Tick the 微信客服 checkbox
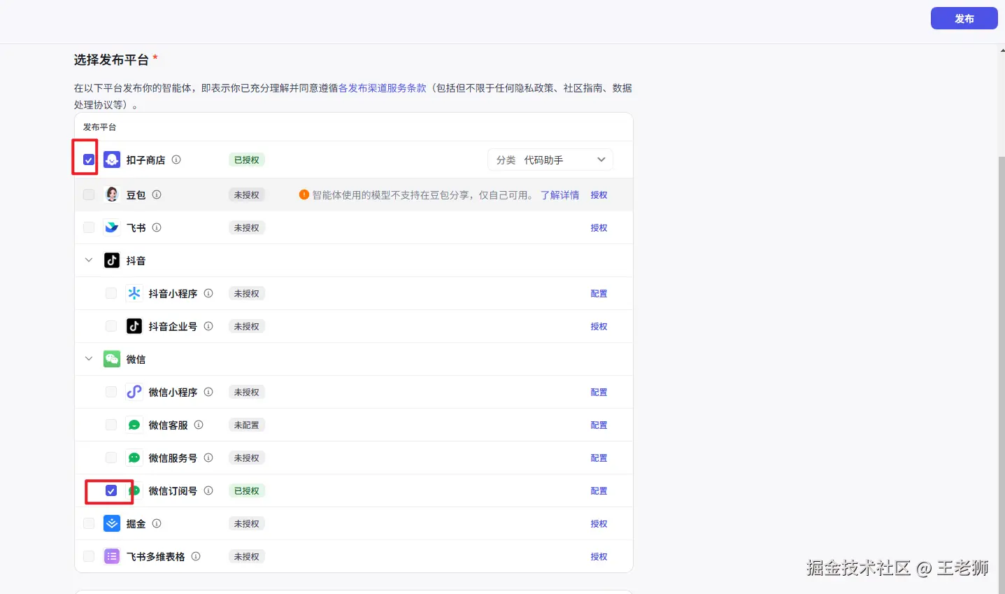 pyautogui.click(x=111, y=425)
